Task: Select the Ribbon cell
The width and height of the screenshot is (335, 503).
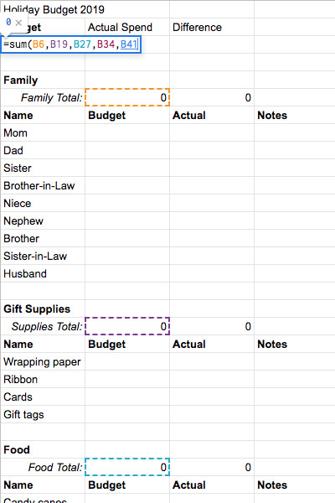Action: (x=43, y=379)
